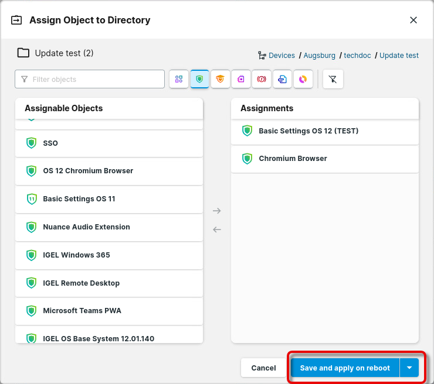Screen dimensions: 434x384
Task: Go to the Augsburg breadcrumb
Action: pyautogui.click(x=319, y=56)
